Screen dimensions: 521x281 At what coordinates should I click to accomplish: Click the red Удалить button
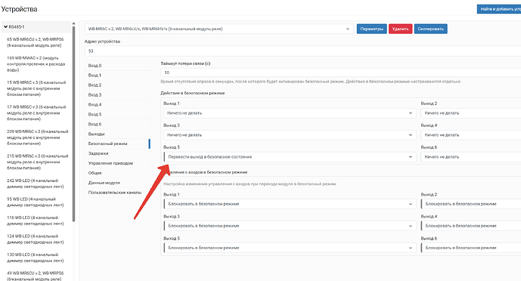[400, 29]
